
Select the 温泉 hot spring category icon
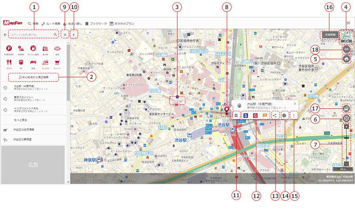coord(57,48)
